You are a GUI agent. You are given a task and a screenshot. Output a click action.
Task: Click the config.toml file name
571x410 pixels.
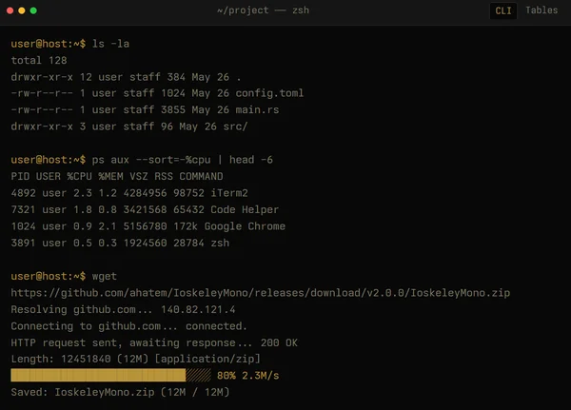[x=269, y=93]
